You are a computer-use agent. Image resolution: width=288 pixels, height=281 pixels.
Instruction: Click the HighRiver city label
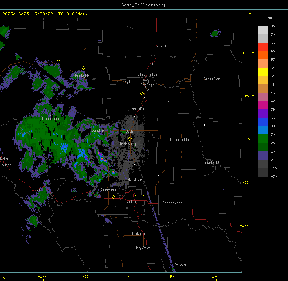[x=144, y=248]
